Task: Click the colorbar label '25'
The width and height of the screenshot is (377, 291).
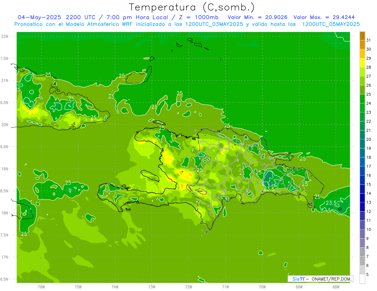Action: point(369,94)
